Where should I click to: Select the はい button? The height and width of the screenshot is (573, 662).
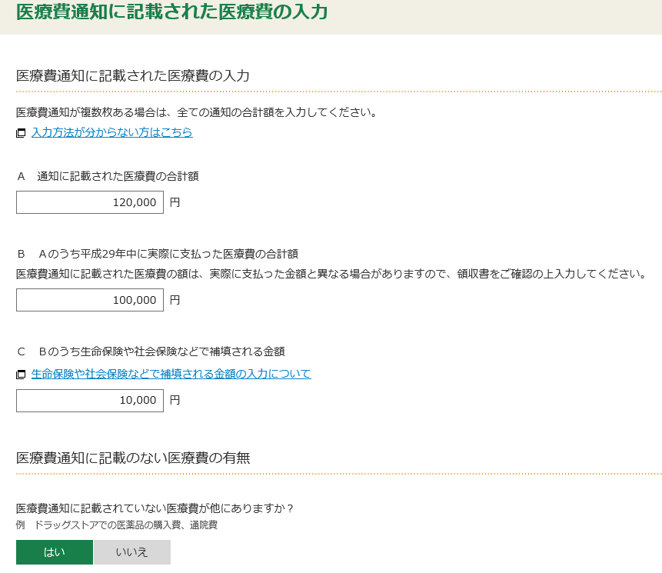pyautogui.click(x=55, y=552)
